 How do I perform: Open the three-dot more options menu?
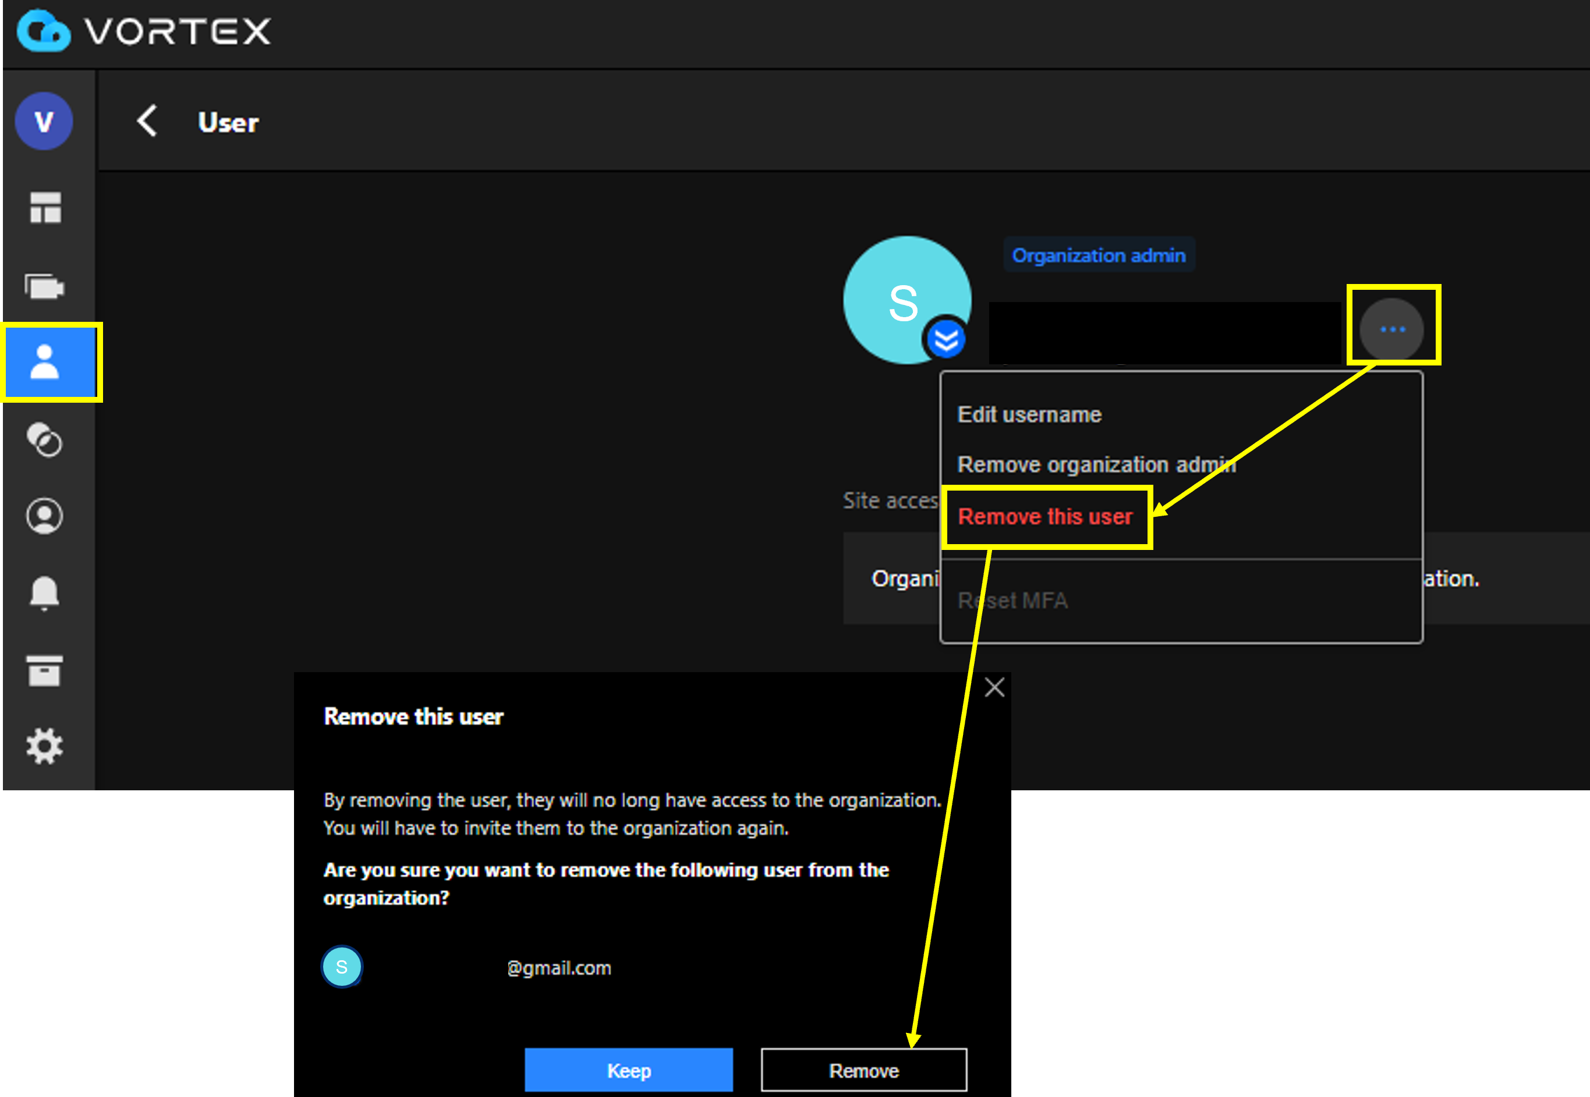coord(1391,329)
